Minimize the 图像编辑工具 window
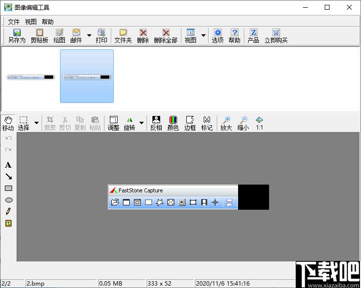Viewport: 361px width, 288px height. [x=305, y=7]
